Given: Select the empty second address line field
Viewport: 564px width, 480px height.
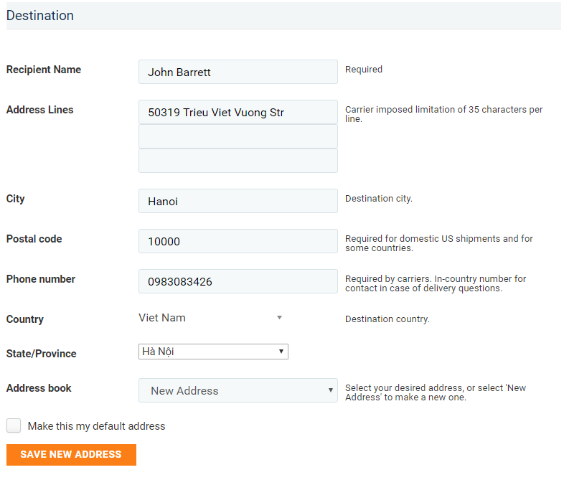Looking at the screenshot, I should [238, 136].
